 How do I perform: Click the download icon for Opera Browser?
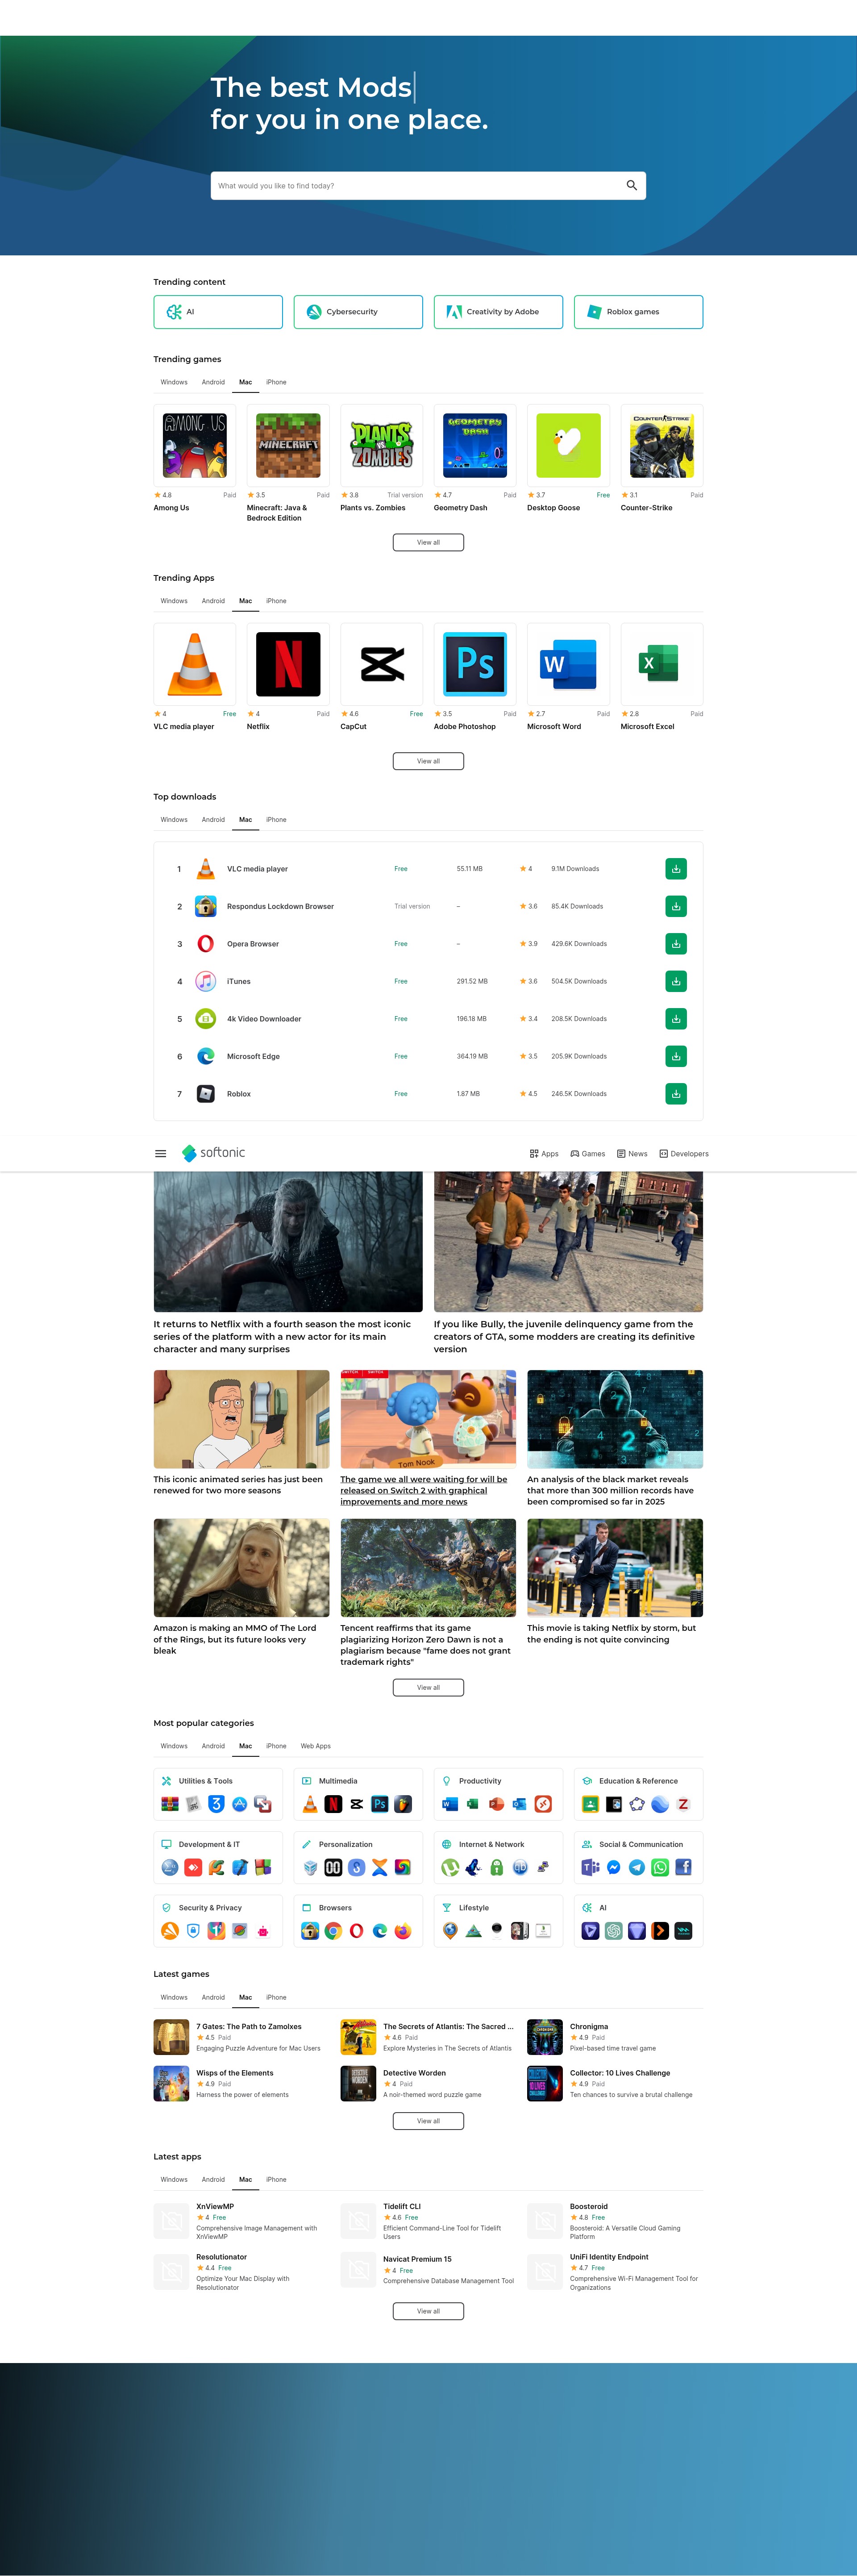[x=676, y=944]
